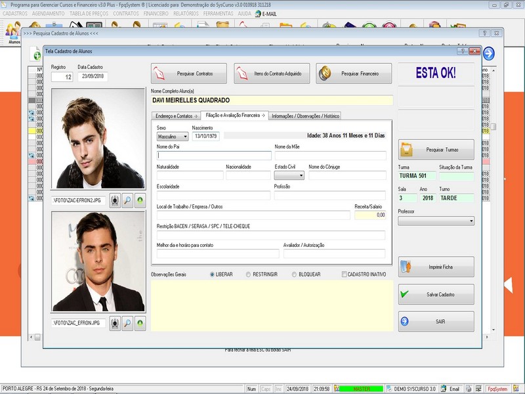Click the Naturalidade field
Image resolution: width=525 pixels, height=394 pixels.
(x=190, y=175)
